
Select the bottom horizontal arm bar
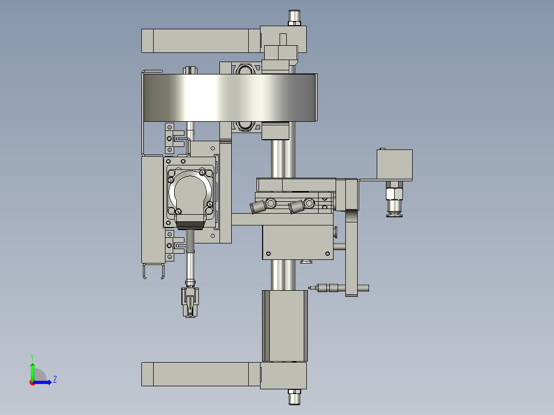pyautogui.click(x=201, y=374)
